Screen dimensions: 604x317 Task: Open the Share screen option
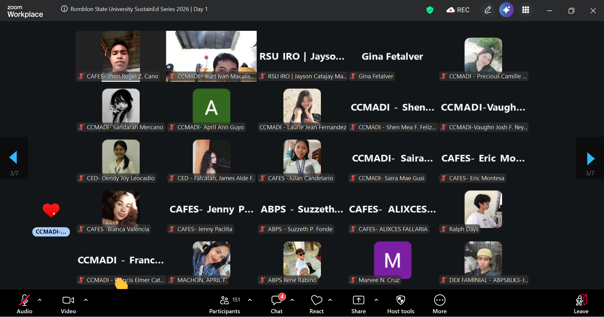click(358, 304)
